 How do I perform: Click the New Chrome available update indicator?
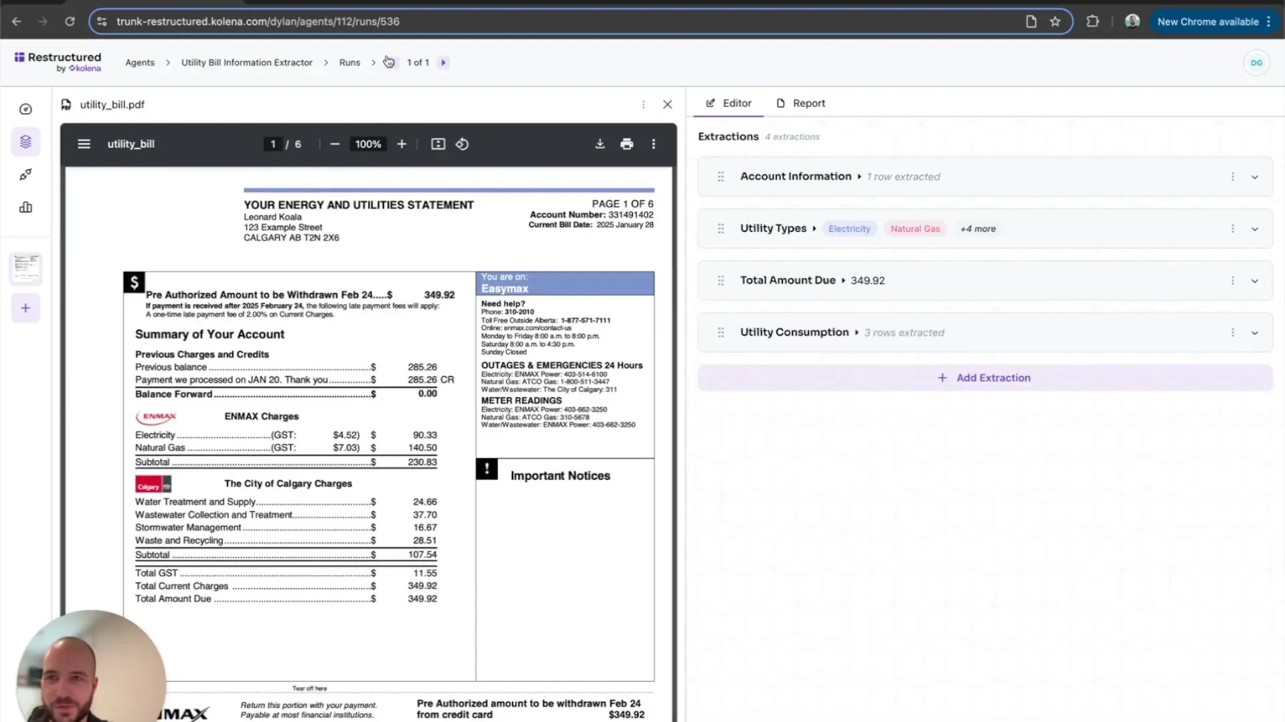coord(1209,21)
